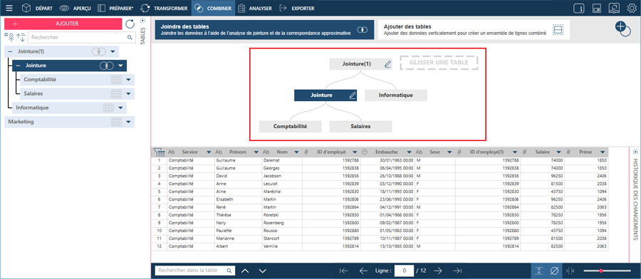Toggle the row height fit icon in bottom bar
This screenshot has height=279, width=641.
pyautogui.click(x=539, y=270)
